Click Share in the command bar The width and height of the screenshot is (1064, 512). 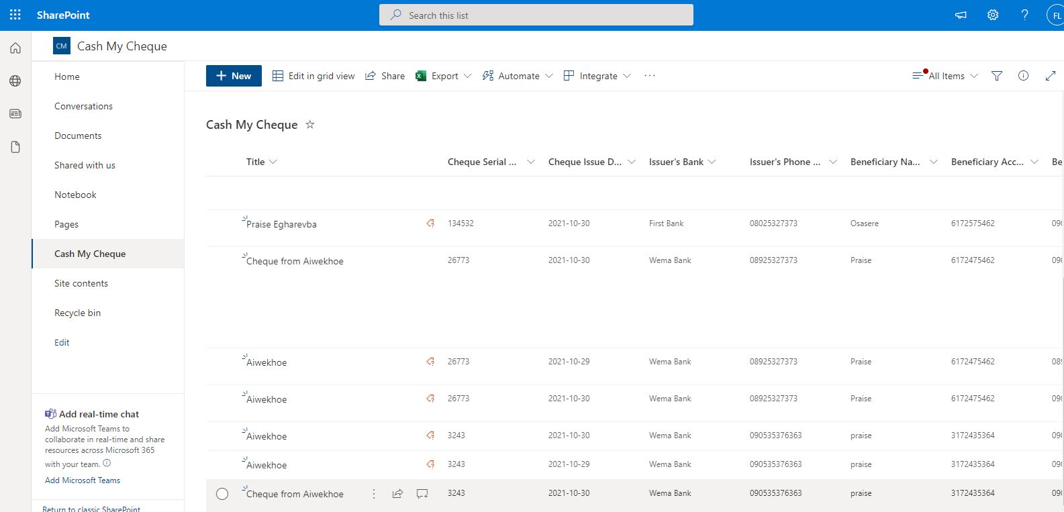[x=385, y=76]
